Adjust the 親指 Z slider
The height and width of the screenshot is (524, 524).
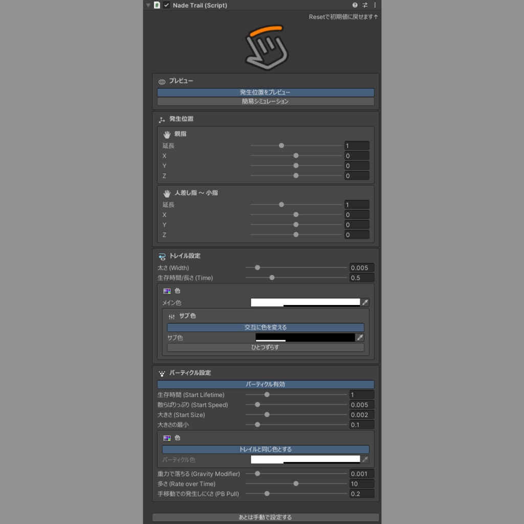click(296, 176)
